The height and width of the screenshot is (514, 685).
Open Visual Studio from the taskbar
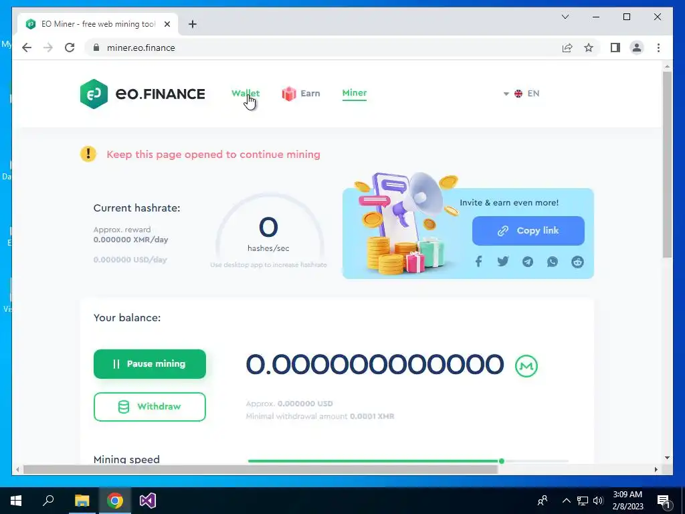148,501
